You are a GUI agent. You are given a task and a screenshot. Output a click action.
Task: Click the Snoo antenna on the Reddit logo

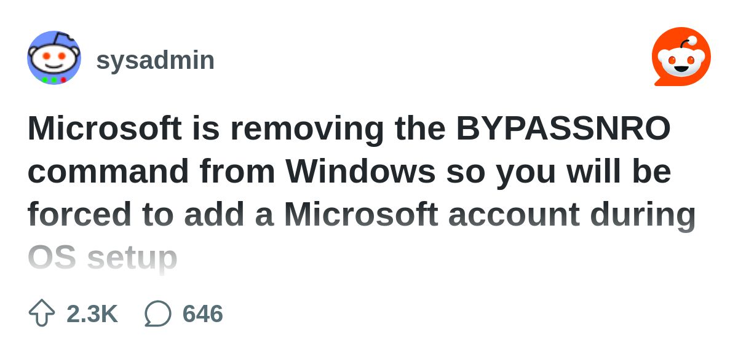(x=688, y=42)
